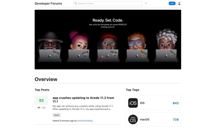Viewport: 216px width, 128px height.
Task: Click the 92 vote score box
Action: point(41,100)
